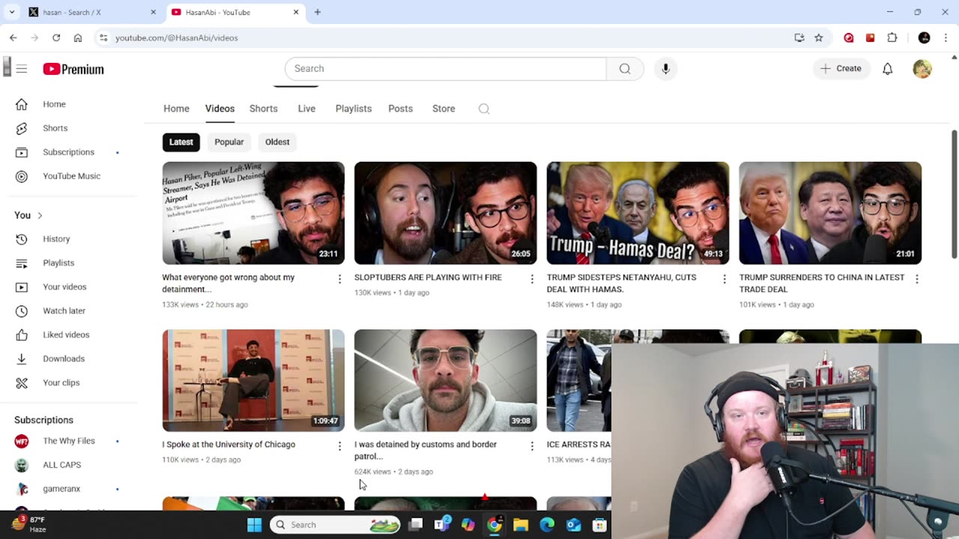
Task: Search within channel using magnifier icon
Action: (x=484, y=109)
